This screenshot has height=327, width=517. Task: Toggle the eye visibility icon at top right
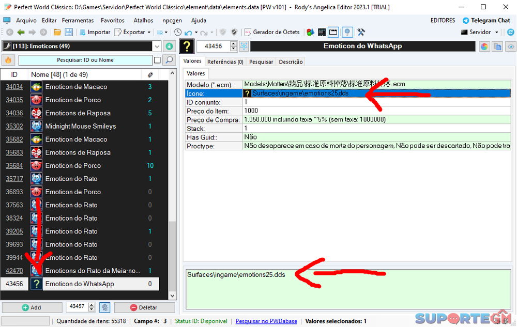tap(510, 46)
